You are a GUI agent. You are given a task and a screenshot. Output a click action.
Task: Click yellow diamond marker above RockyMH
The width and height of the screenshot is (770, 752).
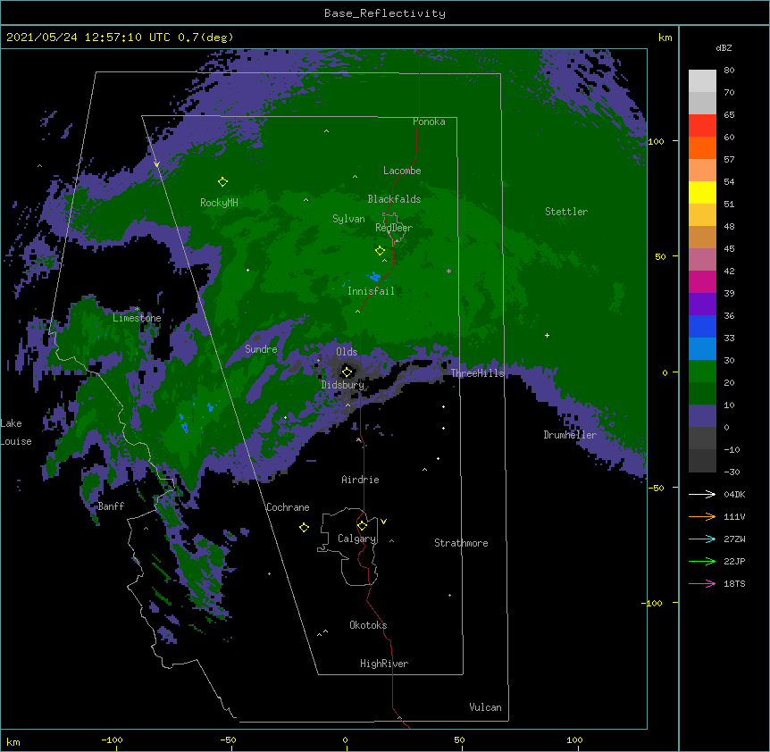pyautogui.click(x=222, y=182)
